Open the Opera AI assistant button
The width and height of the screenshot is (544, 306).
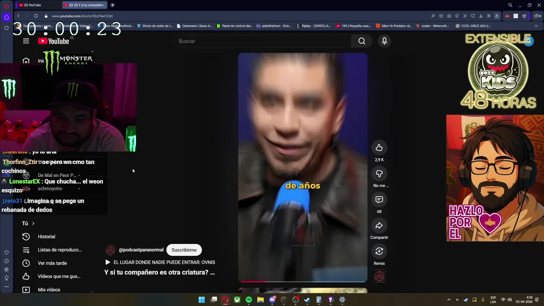(x=537, y=16)
